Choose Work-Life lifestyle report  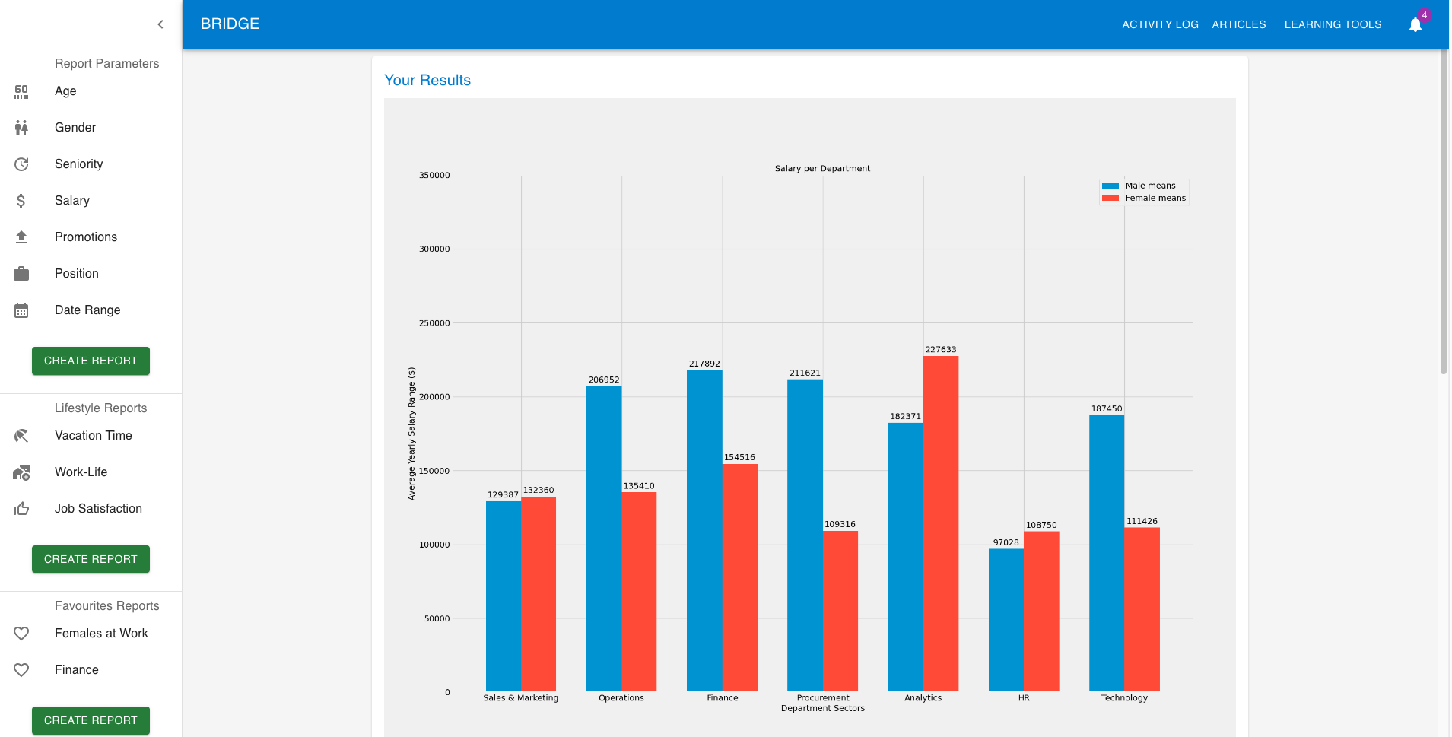click(x=91, y=472)
